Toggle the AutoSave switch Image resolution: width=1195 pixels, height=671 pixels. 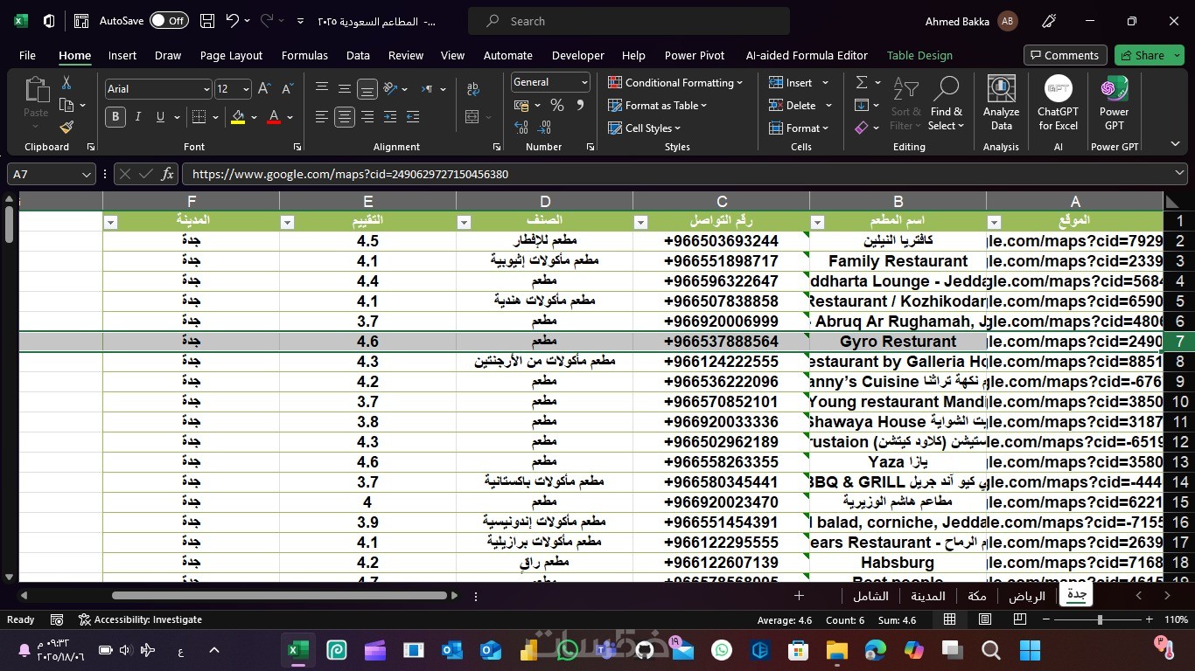click(x=169, y=21)
